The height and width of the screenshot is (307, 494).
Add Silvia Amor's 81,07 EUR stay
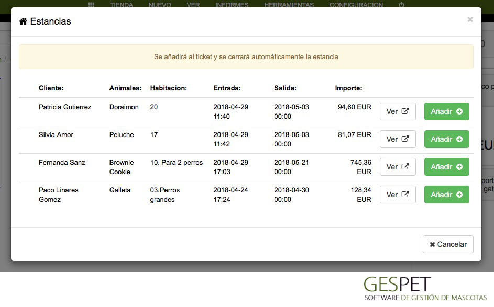click(x=446, y=139)
